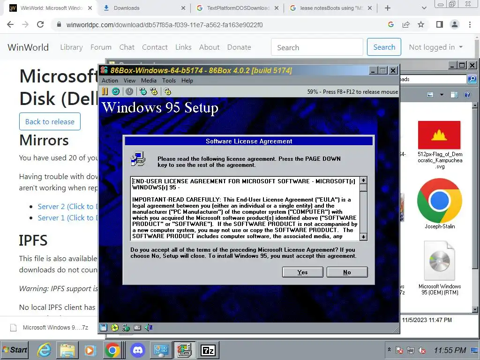The image size is (480, 360).
Task: Open the View menu in 86Box
Action: 129,81
